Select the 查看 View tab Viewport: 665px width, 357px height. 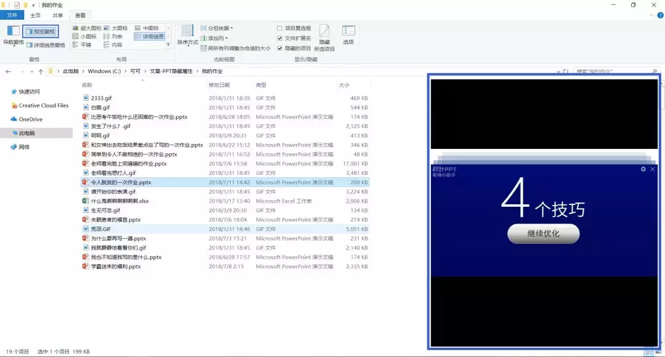(80, 15)
